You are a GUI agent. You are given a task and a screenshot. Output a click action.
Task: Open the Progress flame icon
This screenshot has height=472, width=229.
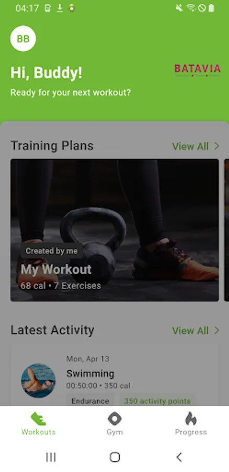click(x=191, y=419)
